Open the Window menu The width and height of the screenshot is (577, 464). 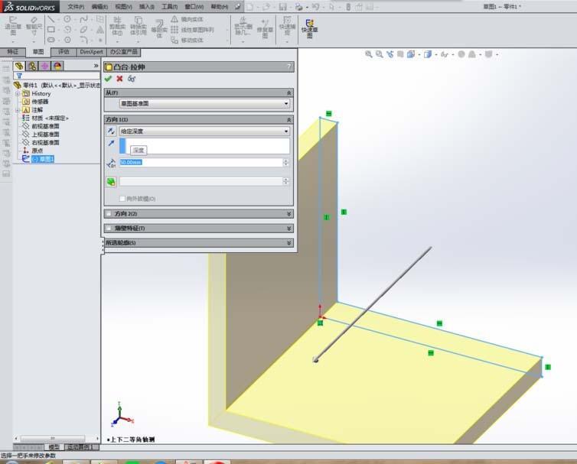194,7
